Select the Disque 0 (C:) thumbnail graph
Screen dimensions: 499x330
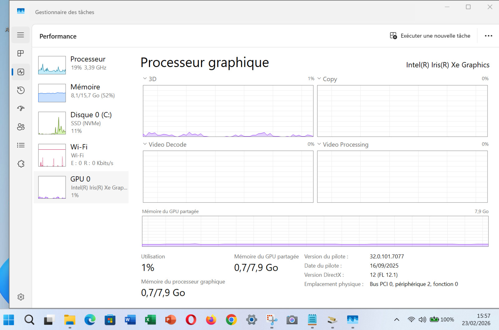pos(52,123)
